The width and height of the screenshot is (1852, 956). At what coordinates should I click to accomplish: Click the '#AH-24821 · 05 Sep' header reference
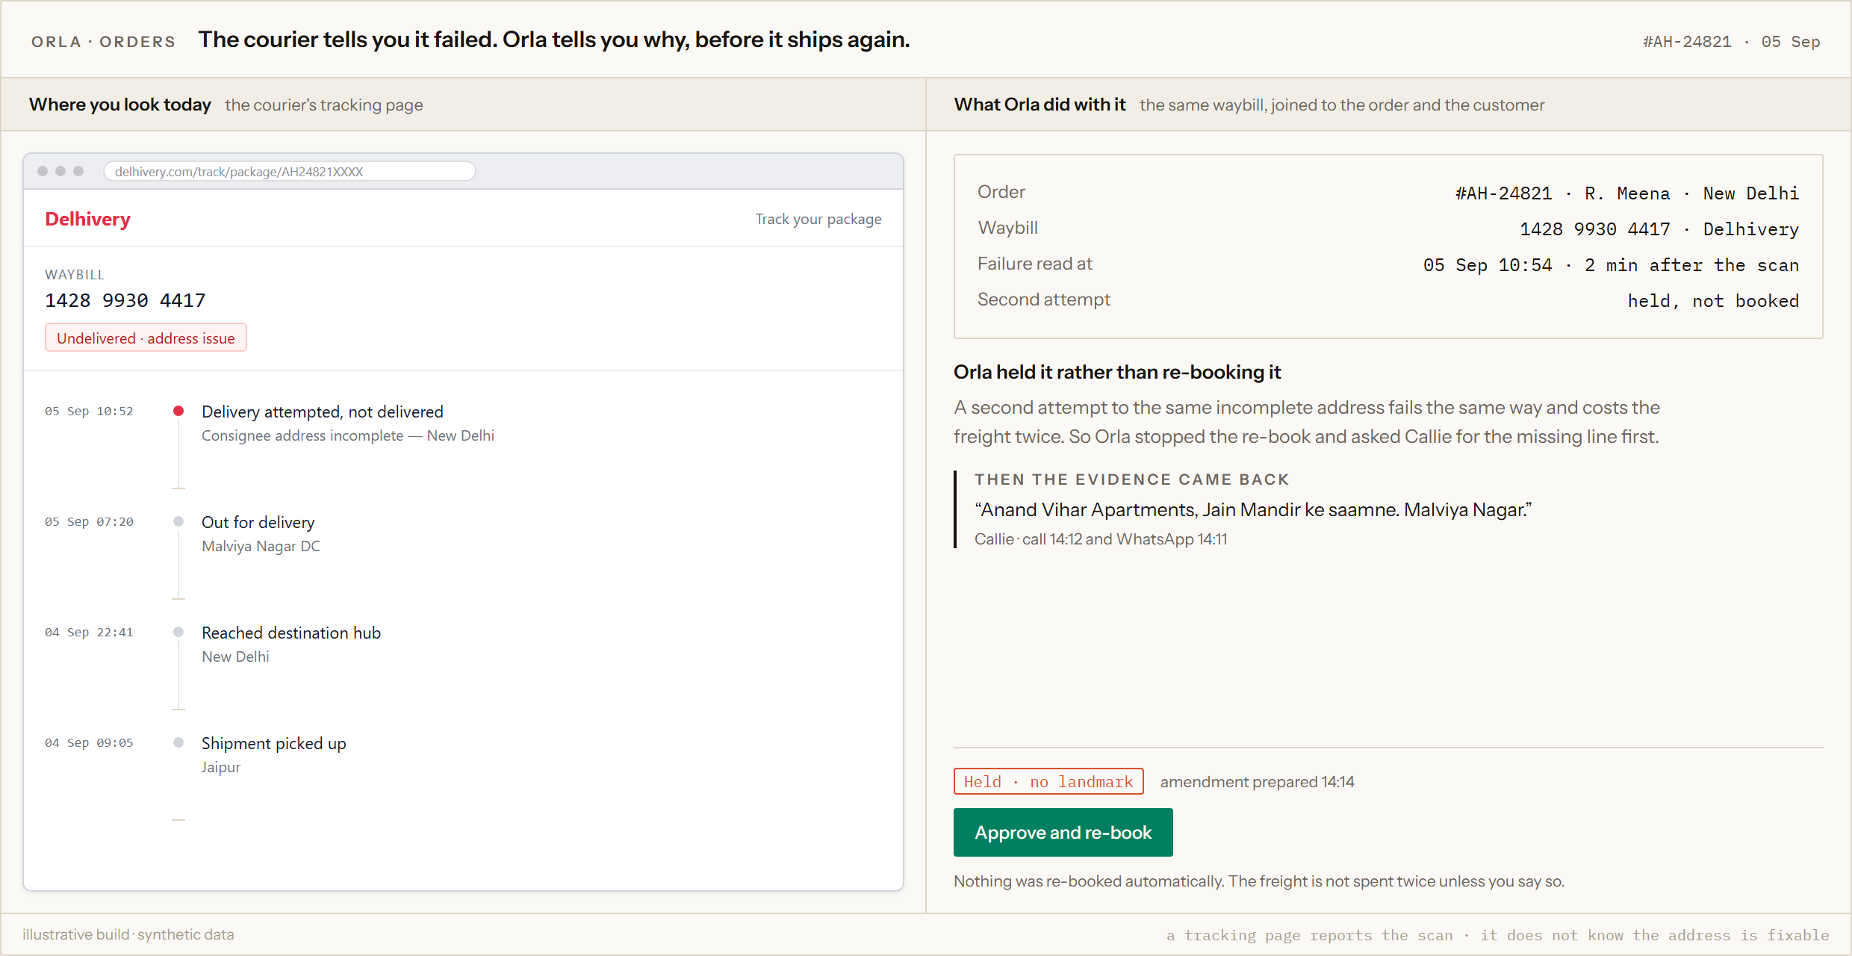[1731, 42]
